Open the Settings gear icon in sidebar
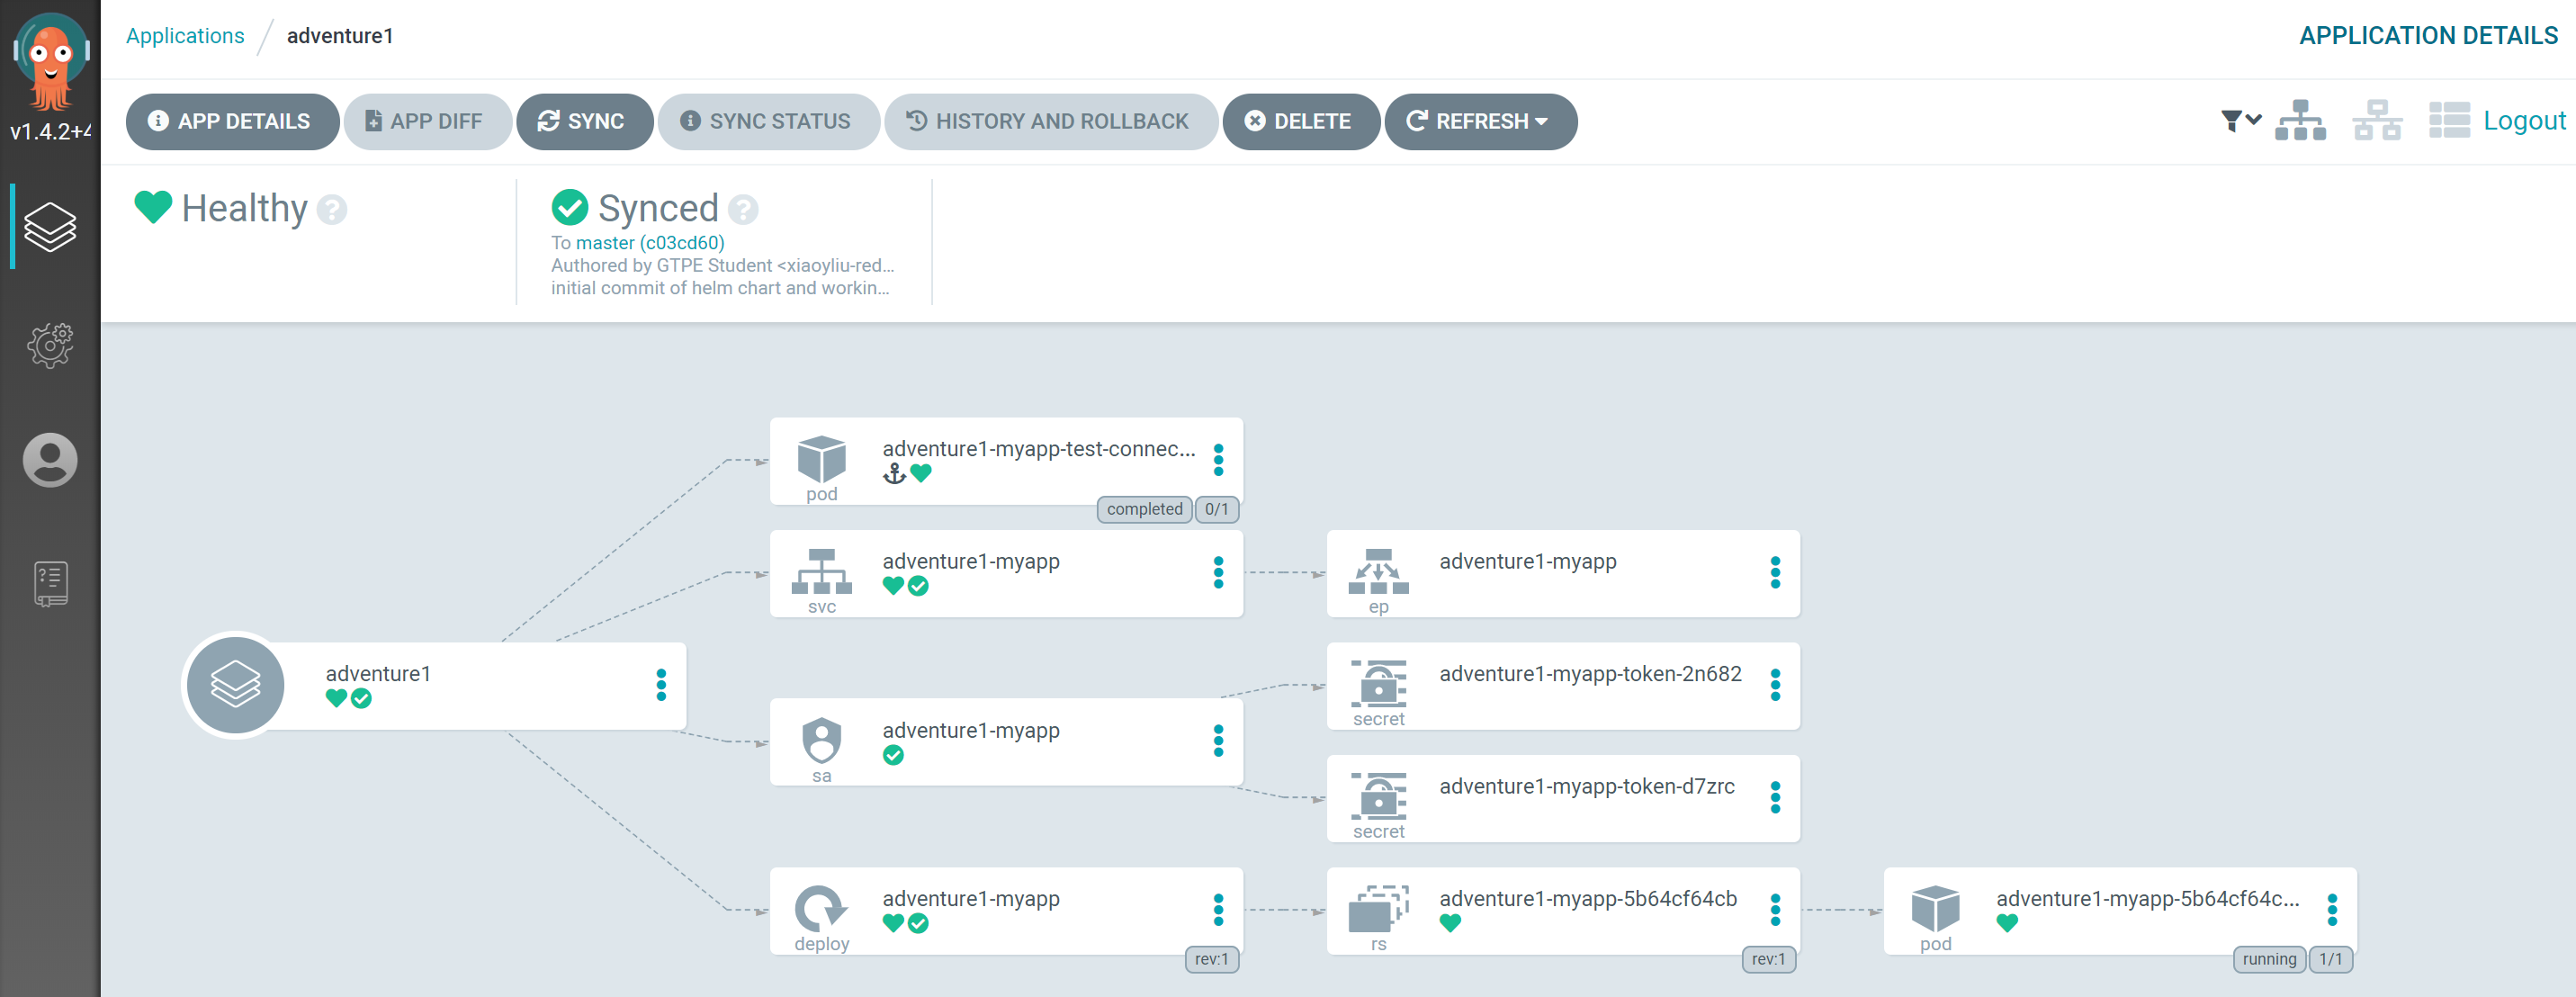The image size is (2576, 997). coord(49,345)
